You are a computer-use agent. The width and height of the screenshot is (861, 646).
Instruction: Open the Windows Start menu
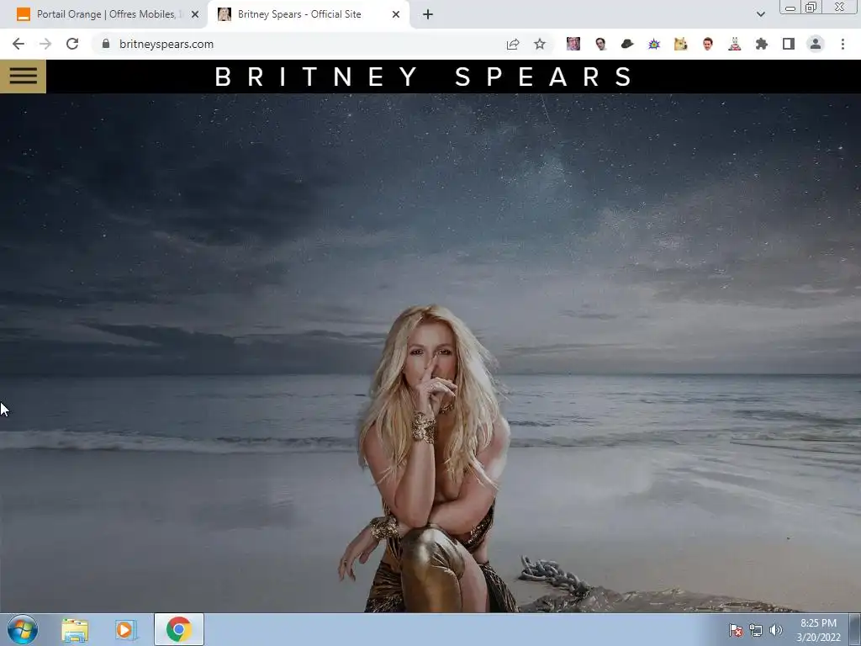pos(23,629)
